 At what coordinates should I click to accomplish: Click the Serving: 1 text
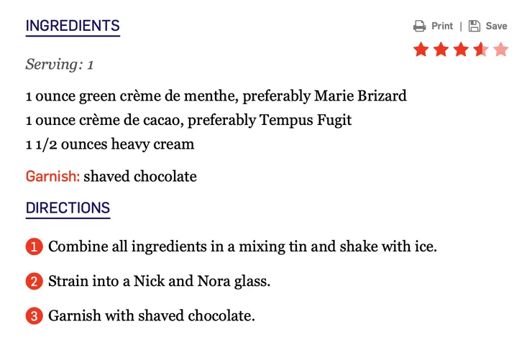click(60, 65)
